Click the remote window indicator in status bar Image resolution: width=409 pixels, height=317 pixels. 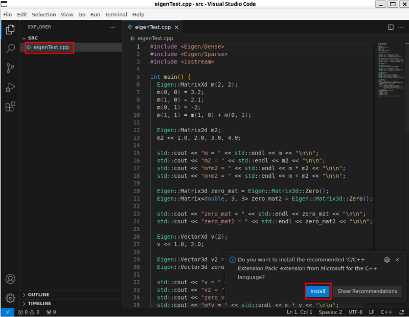[7, 312]
